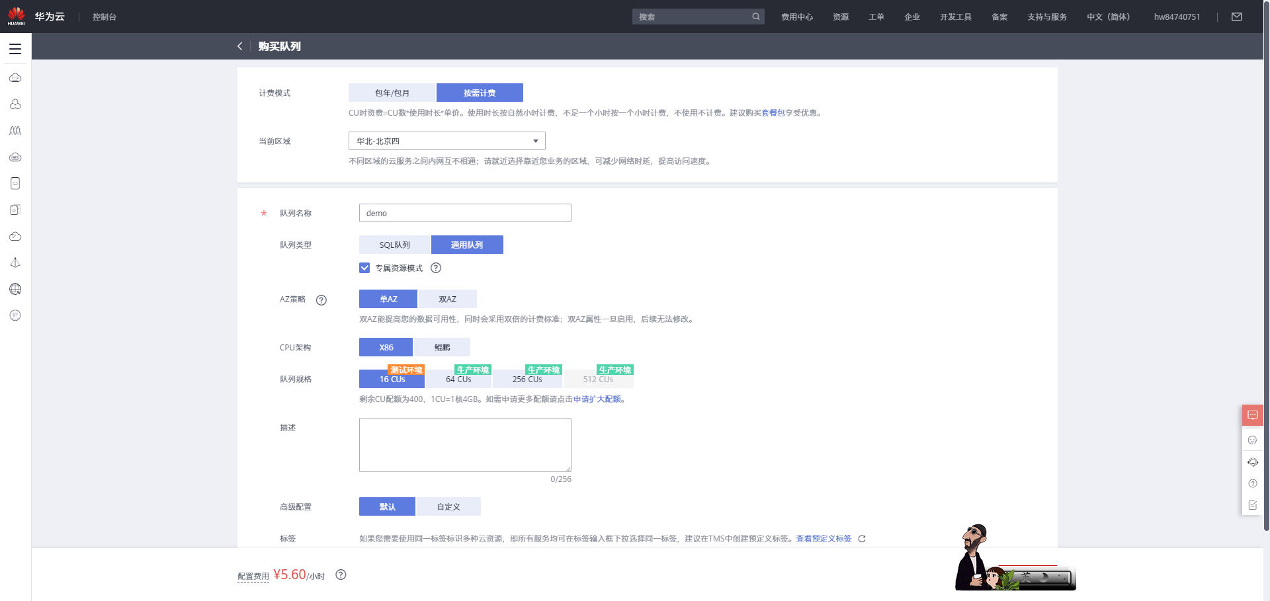Click the price help icon beside ¥5.60
The height and width of the screenshot is (601, 1270).
click(x=341, y=575)
